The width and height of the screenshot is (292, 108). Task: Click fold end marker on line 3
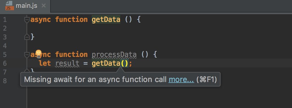(27, 37)
